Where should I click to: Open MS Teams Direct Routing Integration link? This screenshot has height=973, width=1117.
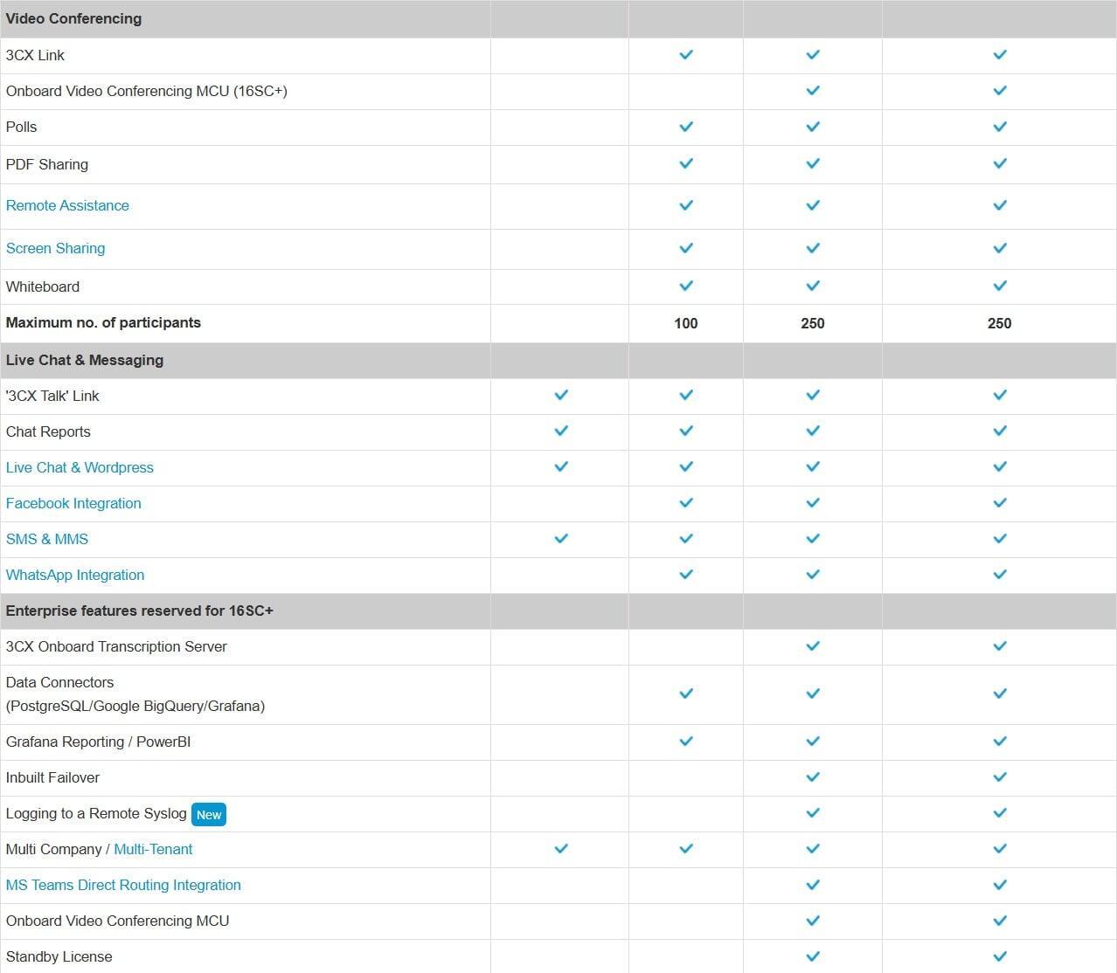click(123, 886)
